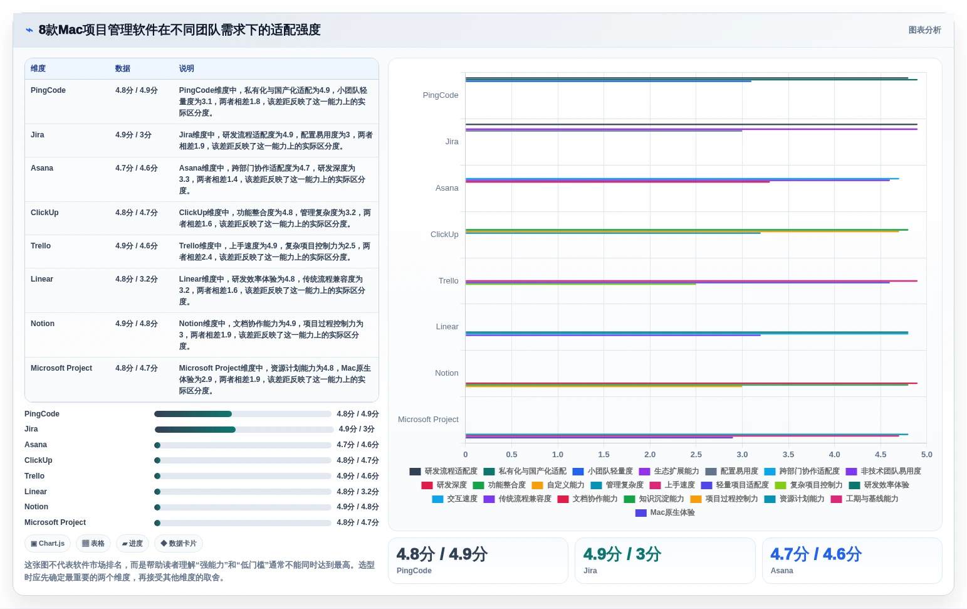
Task: Click the table's Linear data cell 4.8分 / 3.2分
Action: tap(137, 279)
